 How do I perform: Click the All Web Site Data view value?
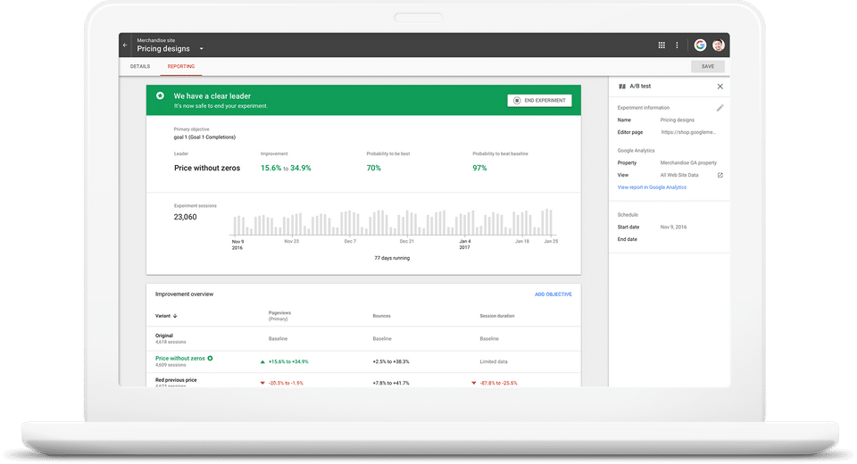tap(679, 176)
